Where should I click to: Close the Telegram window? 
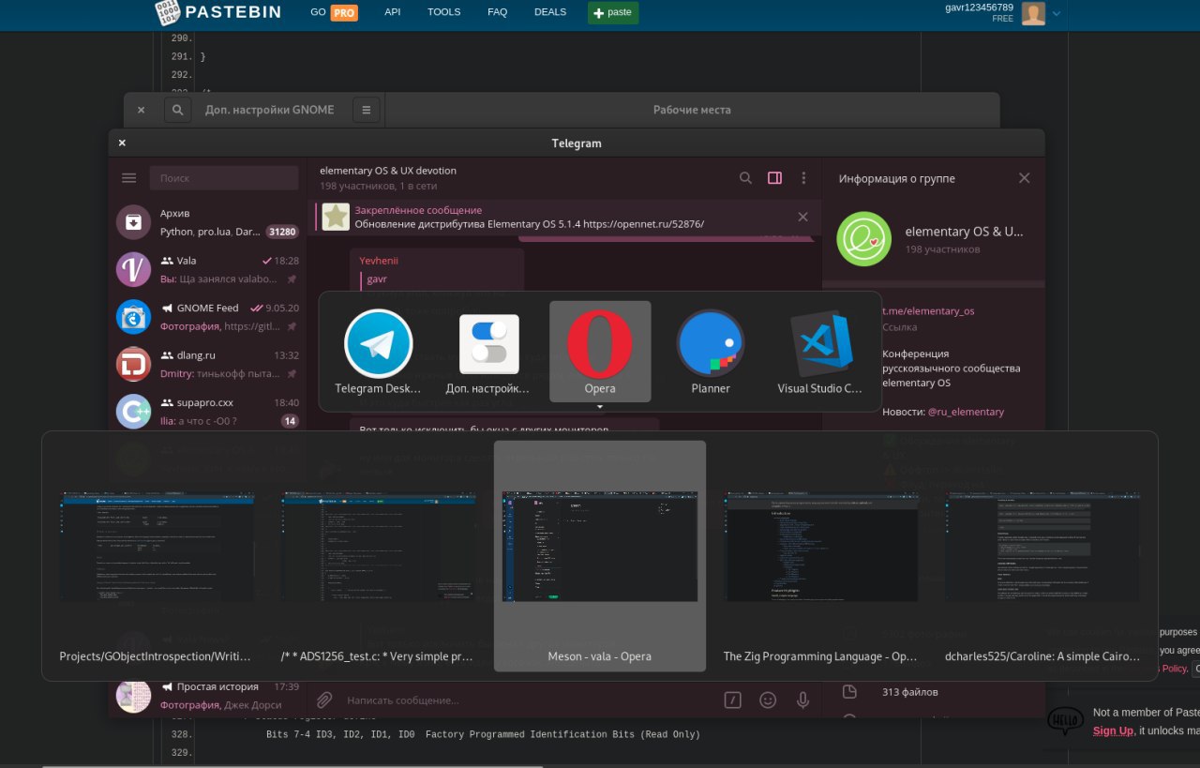click(x=122, y=143)
